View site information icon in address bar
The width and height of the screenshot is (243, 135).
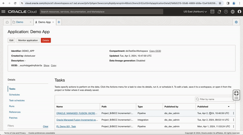point(22,3)
